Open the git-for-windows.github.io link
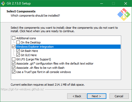Viewport: 132px width, 102px height. pyautogui.click(x=22, y=89)
